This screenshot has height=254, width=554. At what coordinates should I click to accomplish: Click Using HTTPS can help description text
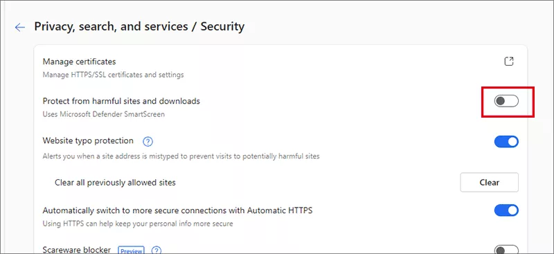[138, 224]
